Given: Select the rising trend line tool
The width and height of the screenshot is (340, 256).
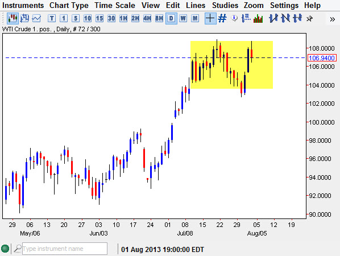Looking at the screenshot, I should [x=273, y=18].
